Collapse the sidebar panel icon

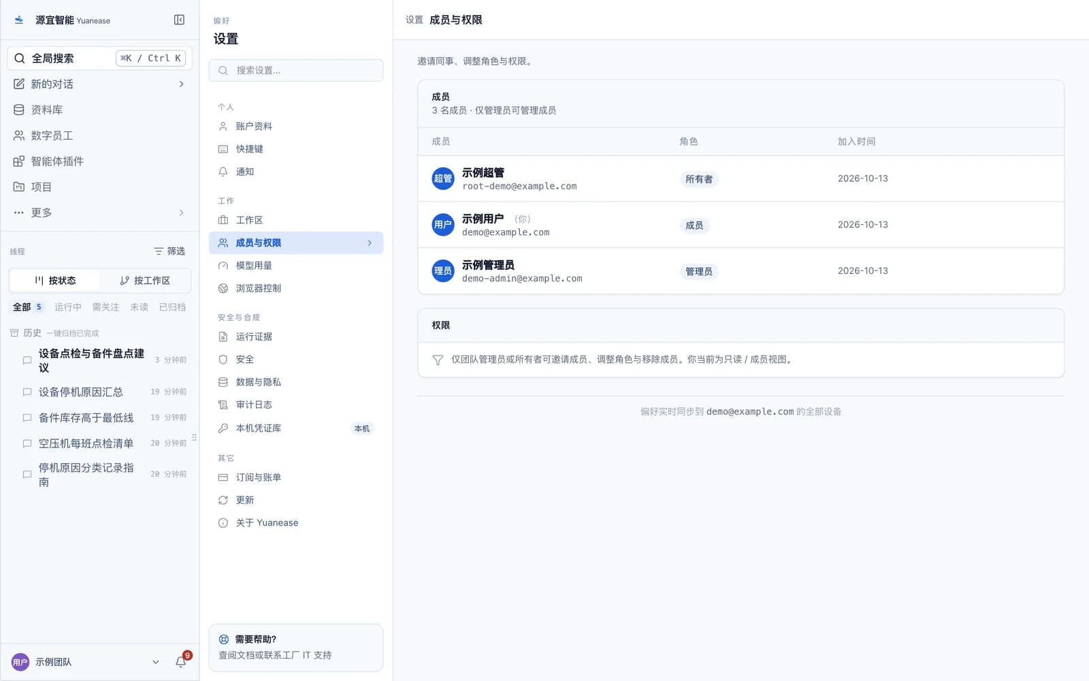(179, 20)
